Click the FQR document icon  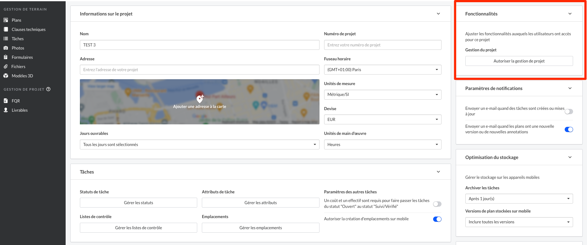[6, 101]
